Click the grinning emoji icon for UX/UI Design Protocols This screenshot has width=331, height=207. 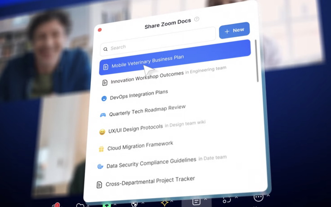click(x=102, y=132)
